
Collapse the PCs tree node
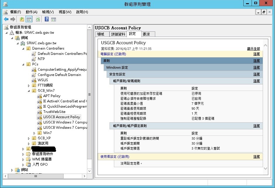23,65
